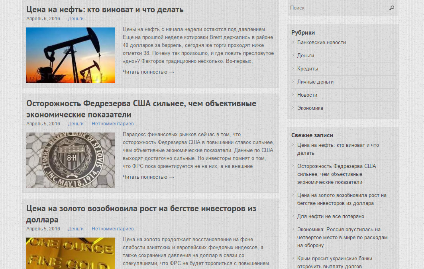Select 'Деньги' in the Рубрики sidebar
This screenshot has height=269, width=424.
pos(306,56)
